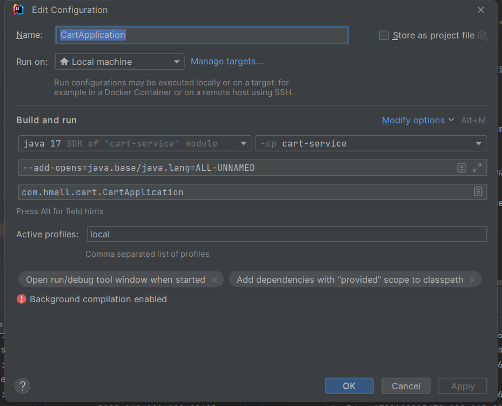Open the help question mark button
Screen dimensions: 502x406
[x=22, y=386]
